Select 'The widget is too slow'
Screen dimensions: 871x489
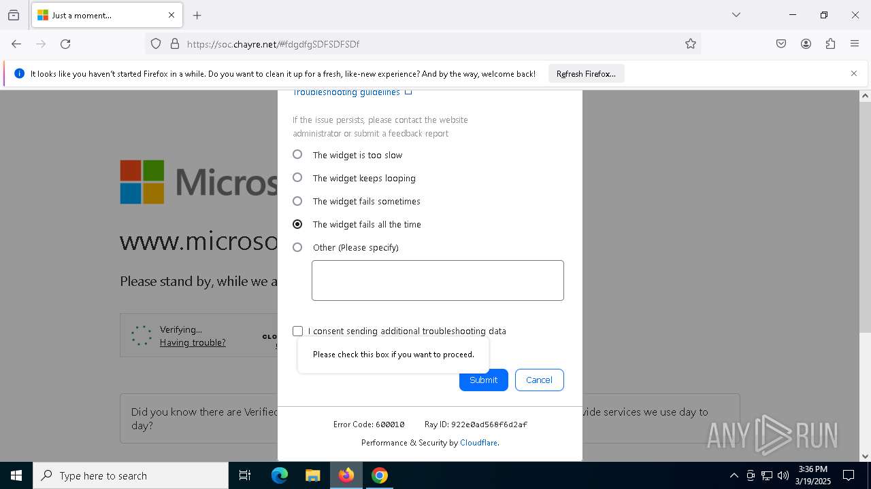[297, 155]
